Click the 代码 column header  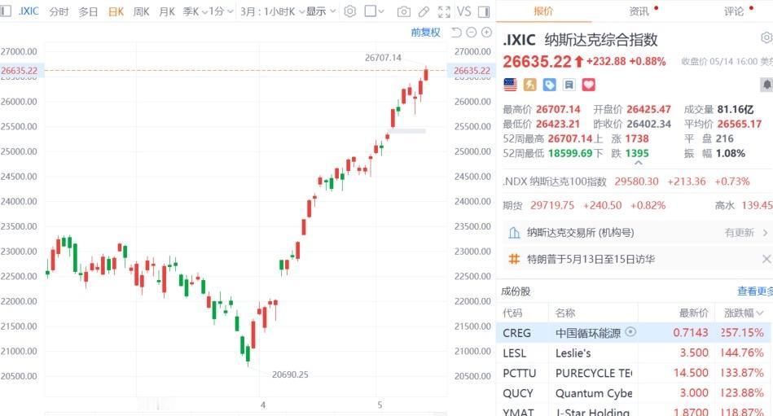tap(512, 313)
